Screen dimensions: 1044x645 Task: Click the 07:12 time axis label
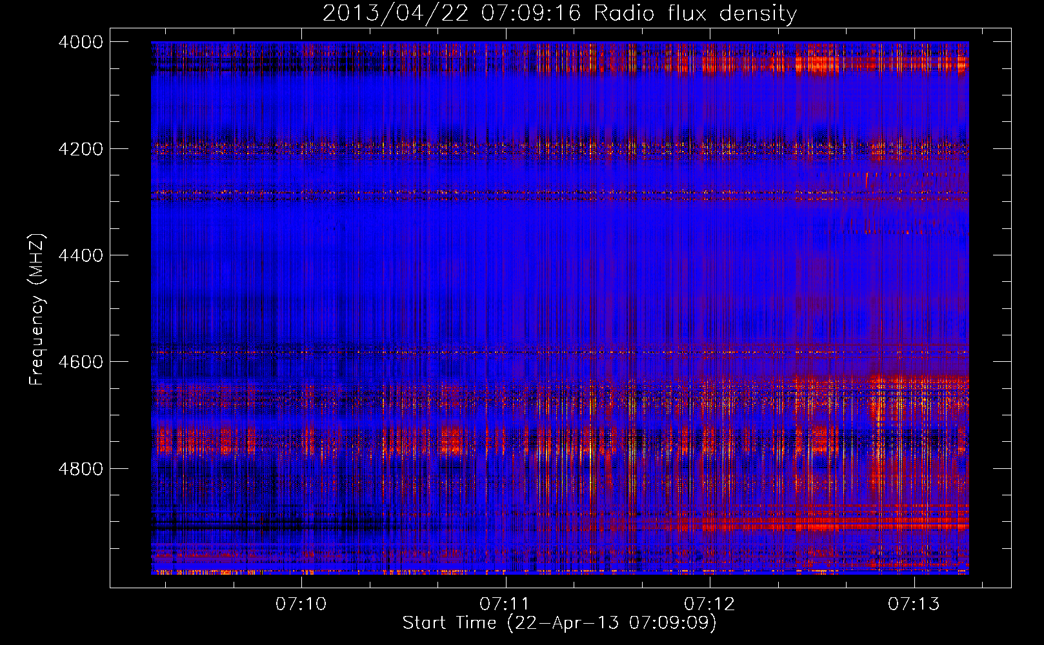point(710,604)
